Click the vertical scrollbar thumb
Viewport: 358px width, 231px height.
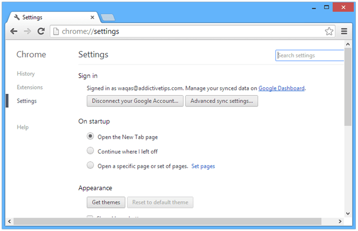pyautogui.click(x=348, y=87)
